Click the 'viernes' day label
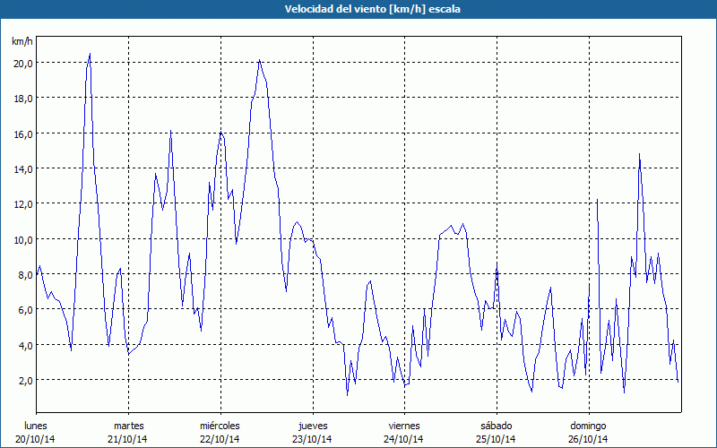This screenshot has height=448, width=717. (x=403, y=426)
